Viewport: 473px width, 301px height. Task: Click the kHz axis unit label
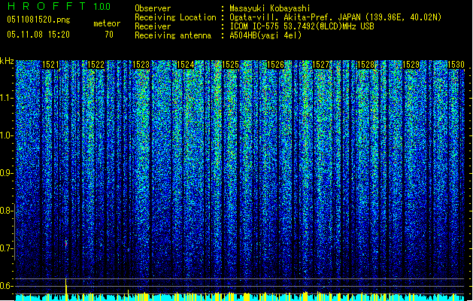point(7,61)
